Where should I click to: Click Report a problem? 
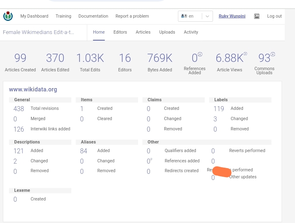(132, 16)
